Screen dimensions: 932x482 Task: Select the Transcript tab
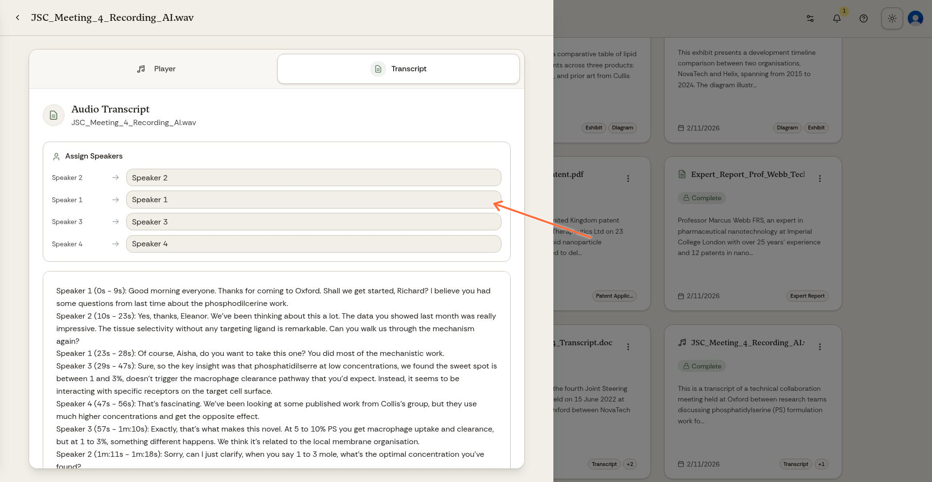(x=399, y=68)
